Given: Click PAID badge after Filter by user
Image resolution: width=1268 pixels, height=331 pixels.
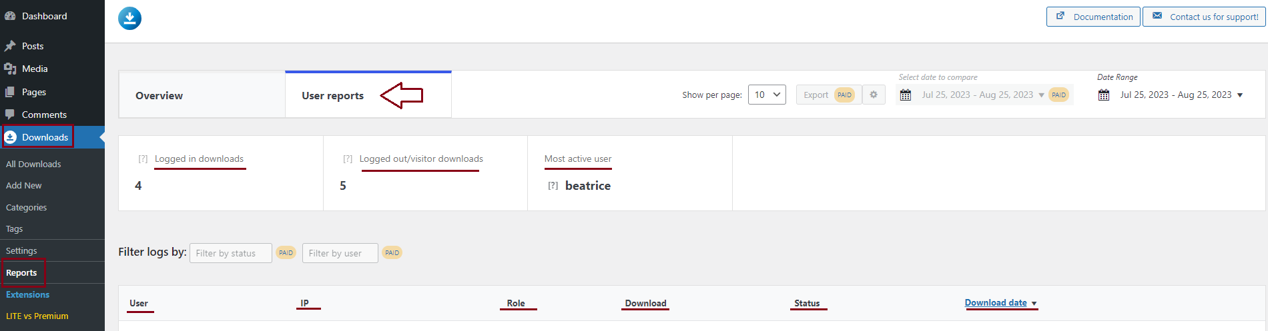Looking at the screenshot, I should tap(392, 253).
